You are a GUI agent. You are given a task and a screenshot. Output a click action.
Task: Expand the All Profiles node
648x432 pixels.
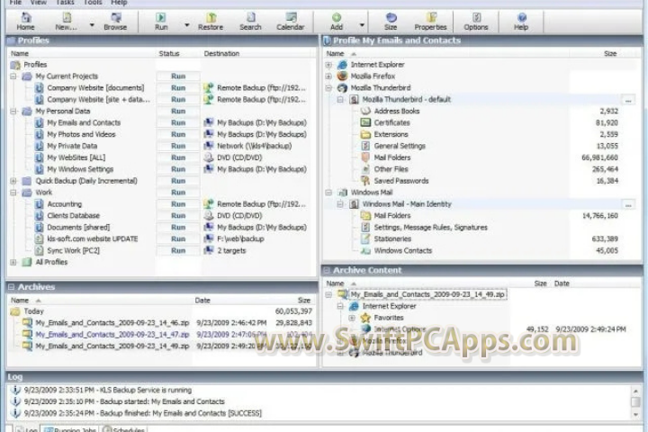pos(13,262)
